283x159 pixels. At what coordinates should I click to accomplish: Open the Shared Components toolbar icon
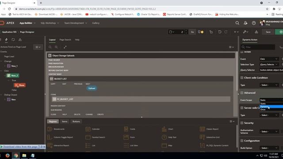256,32
